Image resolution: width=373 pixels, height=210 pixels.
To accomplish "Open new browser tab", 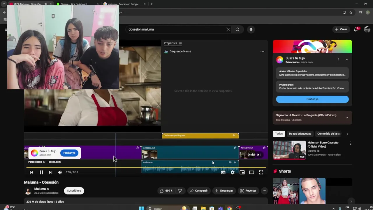I will click(152, 4).
